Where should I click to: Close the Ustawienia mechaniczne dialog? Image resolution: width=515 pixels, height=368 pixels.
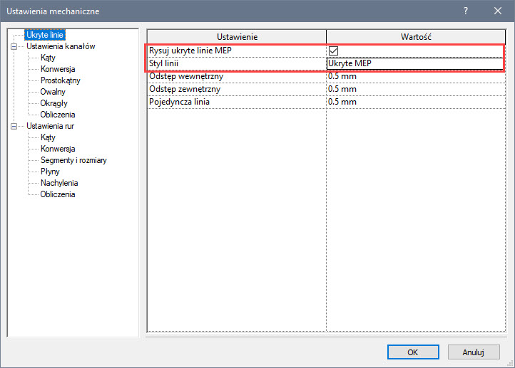click(497, 11)
